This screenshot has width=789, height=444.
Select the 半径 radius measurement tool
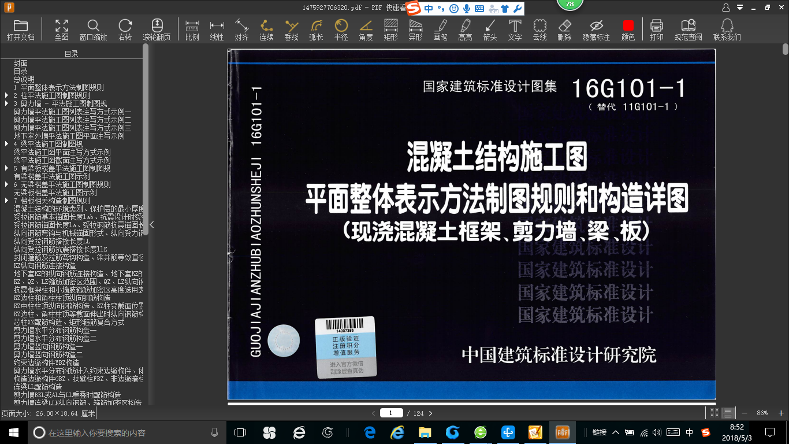click(x=341, y=29)
